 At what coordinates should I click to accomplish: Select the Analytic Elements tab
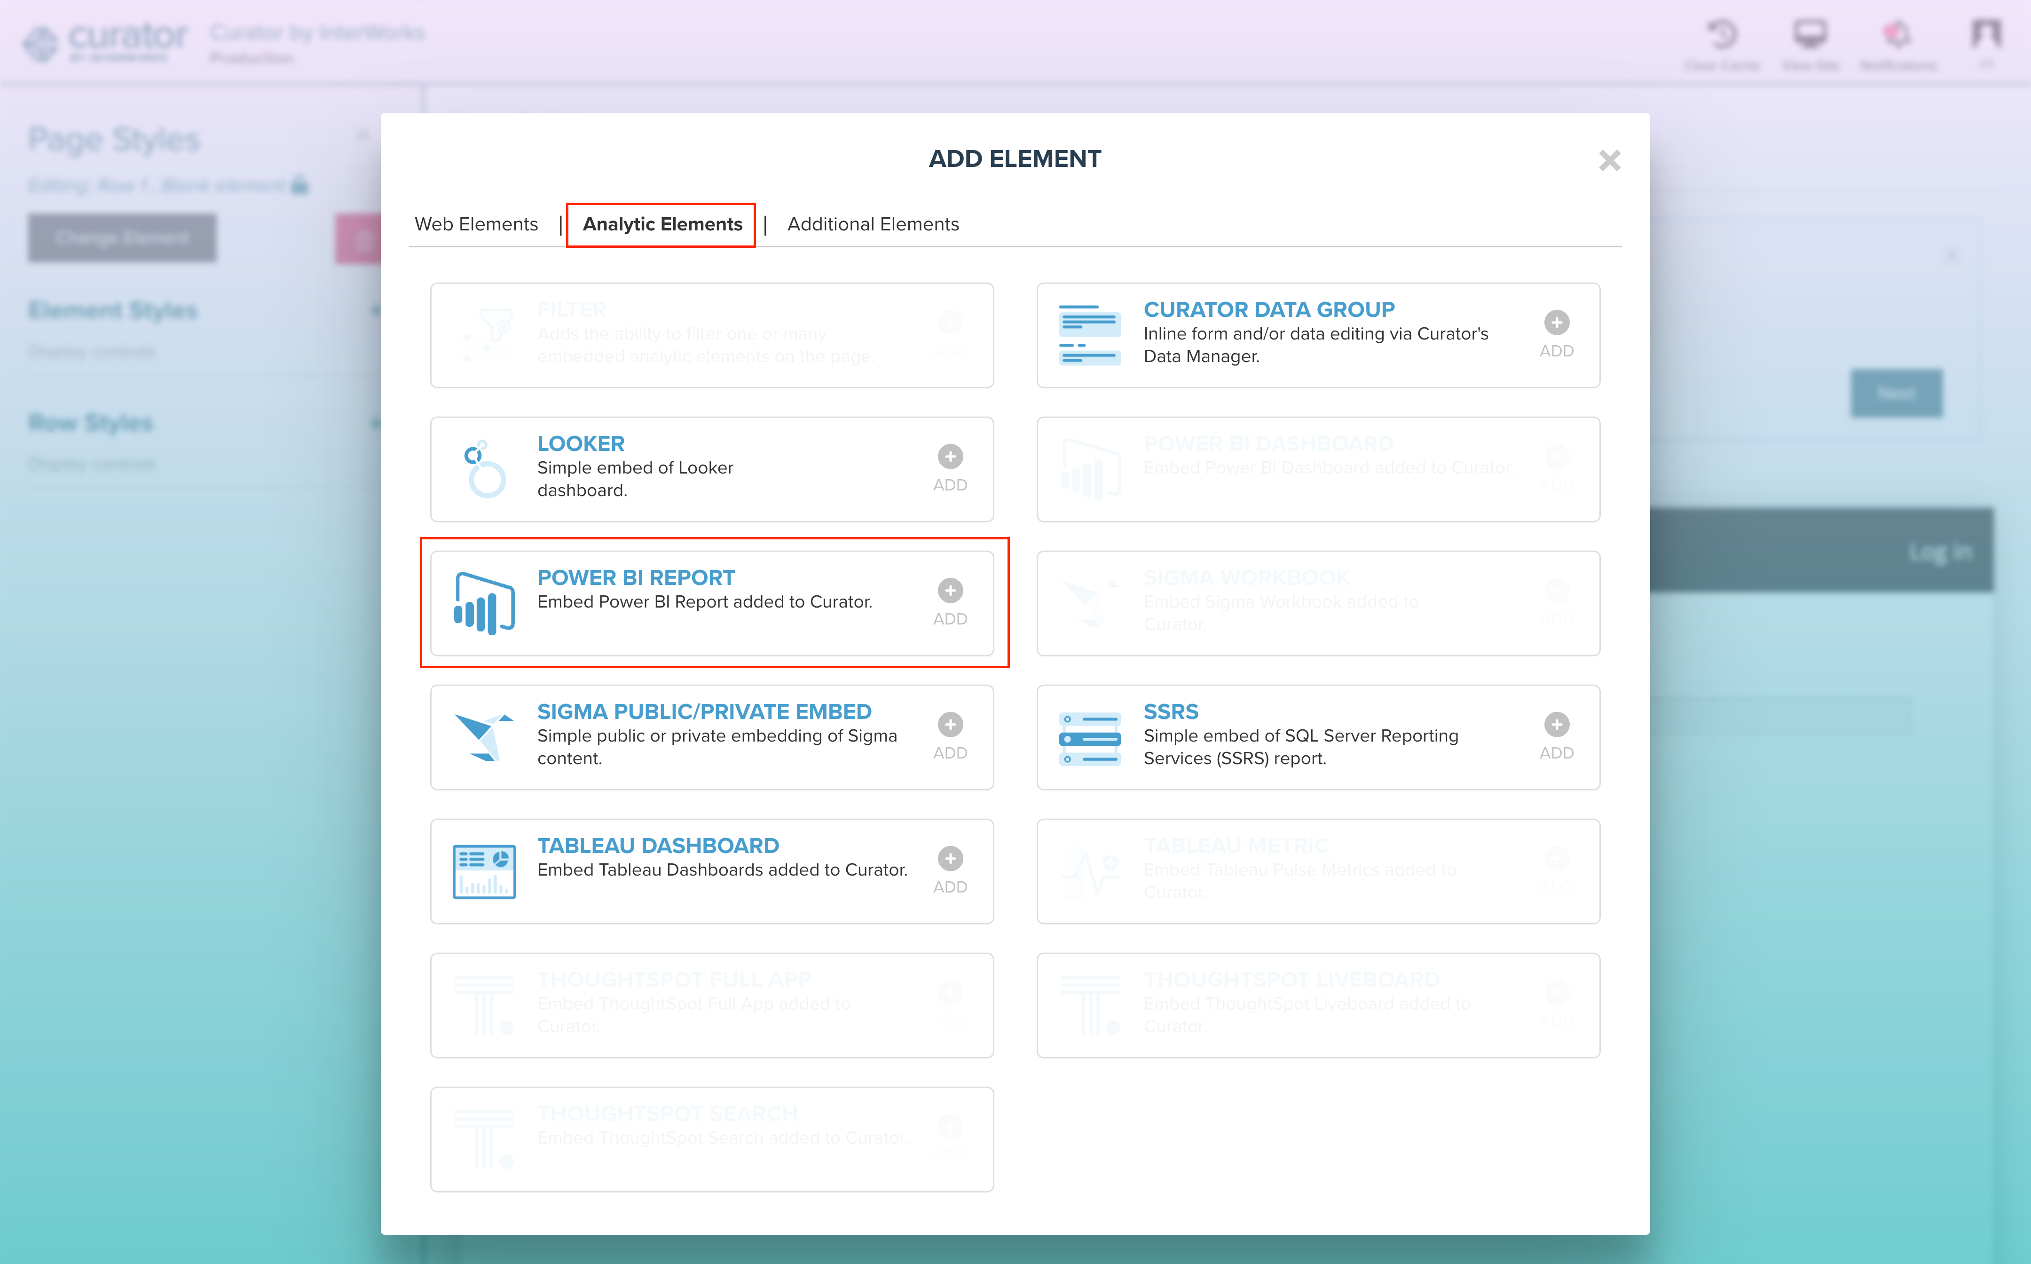tap(661, 224)
